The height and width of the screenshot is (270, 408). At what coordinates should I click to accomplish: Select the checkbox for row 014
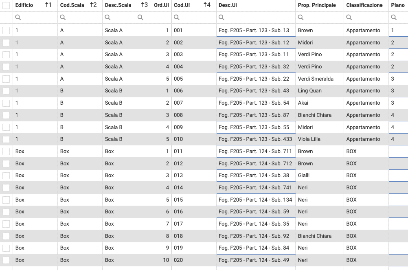click(6, 188)
